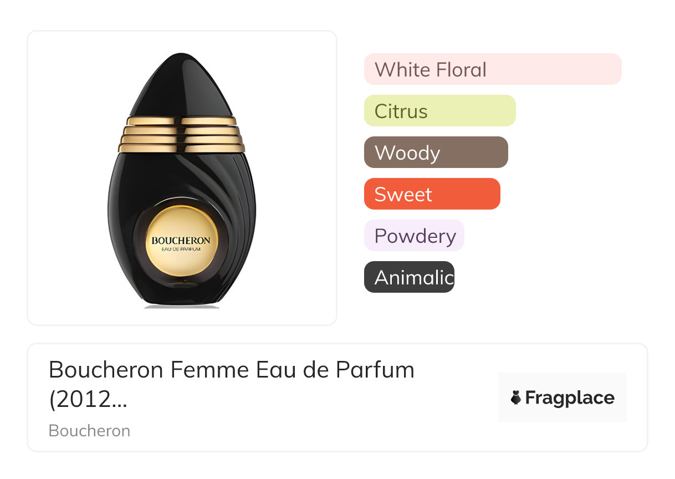Viewport: 675px width, 479px height.
Task: Click the gold BOUCHERON medallion on bottle
Action: (x=181, y=241)
